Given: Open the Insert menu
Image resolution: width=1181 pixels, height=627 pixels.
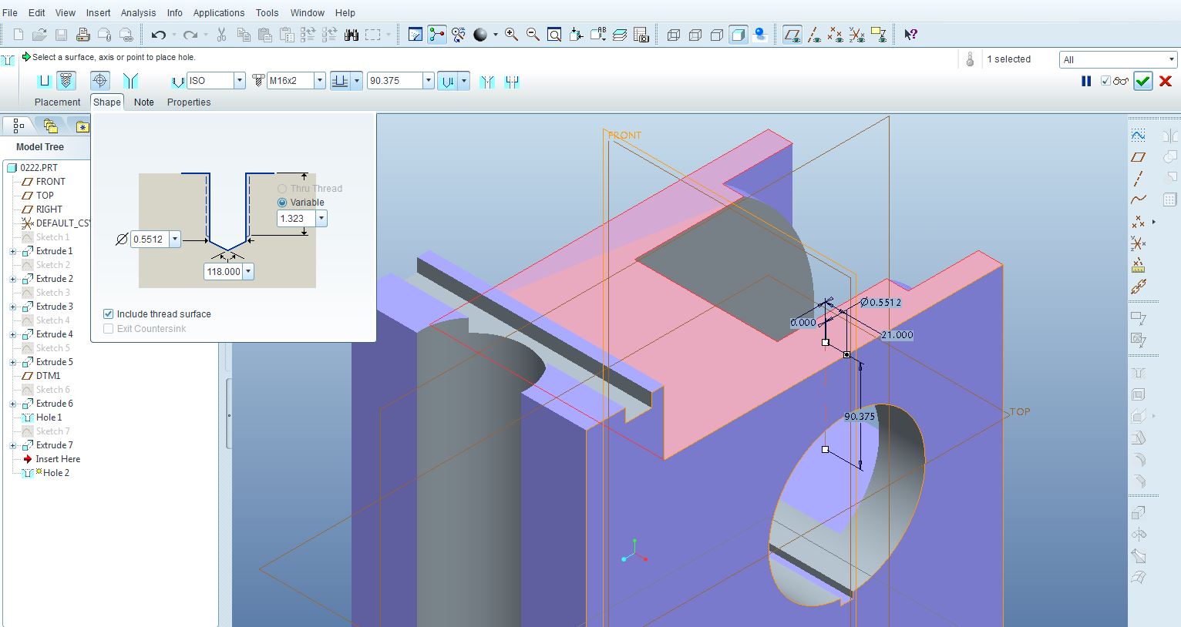Looking at the screenshot, I should [98, 13].
